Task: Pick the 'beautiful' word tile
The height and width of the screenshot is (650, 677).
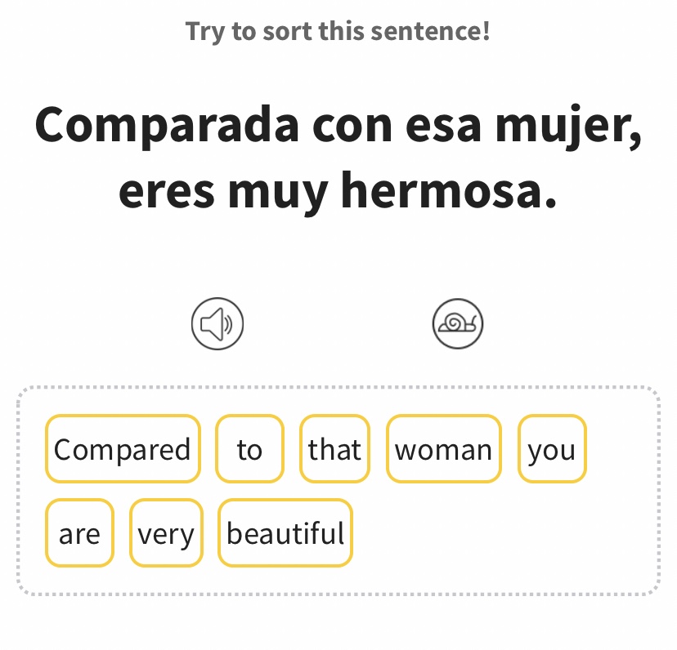Action: (x=285, y=534)
